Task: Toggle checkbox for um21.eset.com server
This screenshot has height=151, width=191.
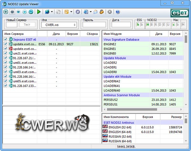Action: [5, 53]
